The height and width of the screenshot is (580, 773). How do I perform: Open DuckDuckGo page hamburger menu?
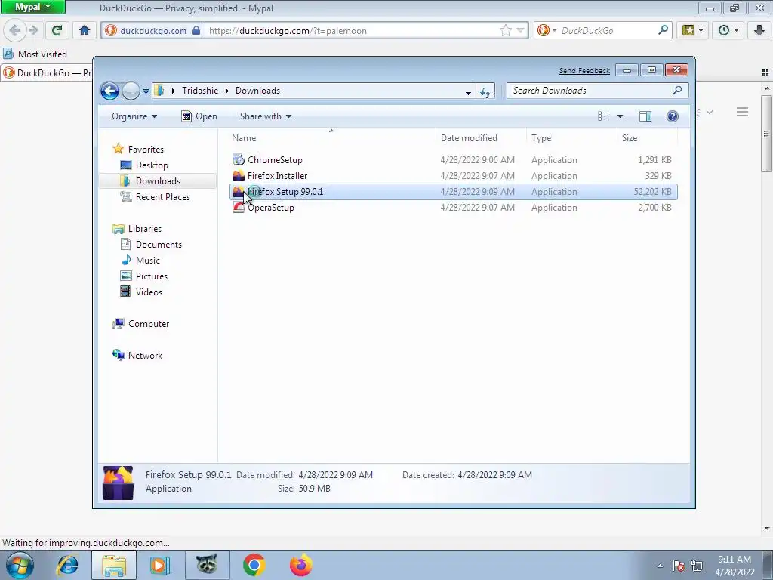tap(743, 112)
